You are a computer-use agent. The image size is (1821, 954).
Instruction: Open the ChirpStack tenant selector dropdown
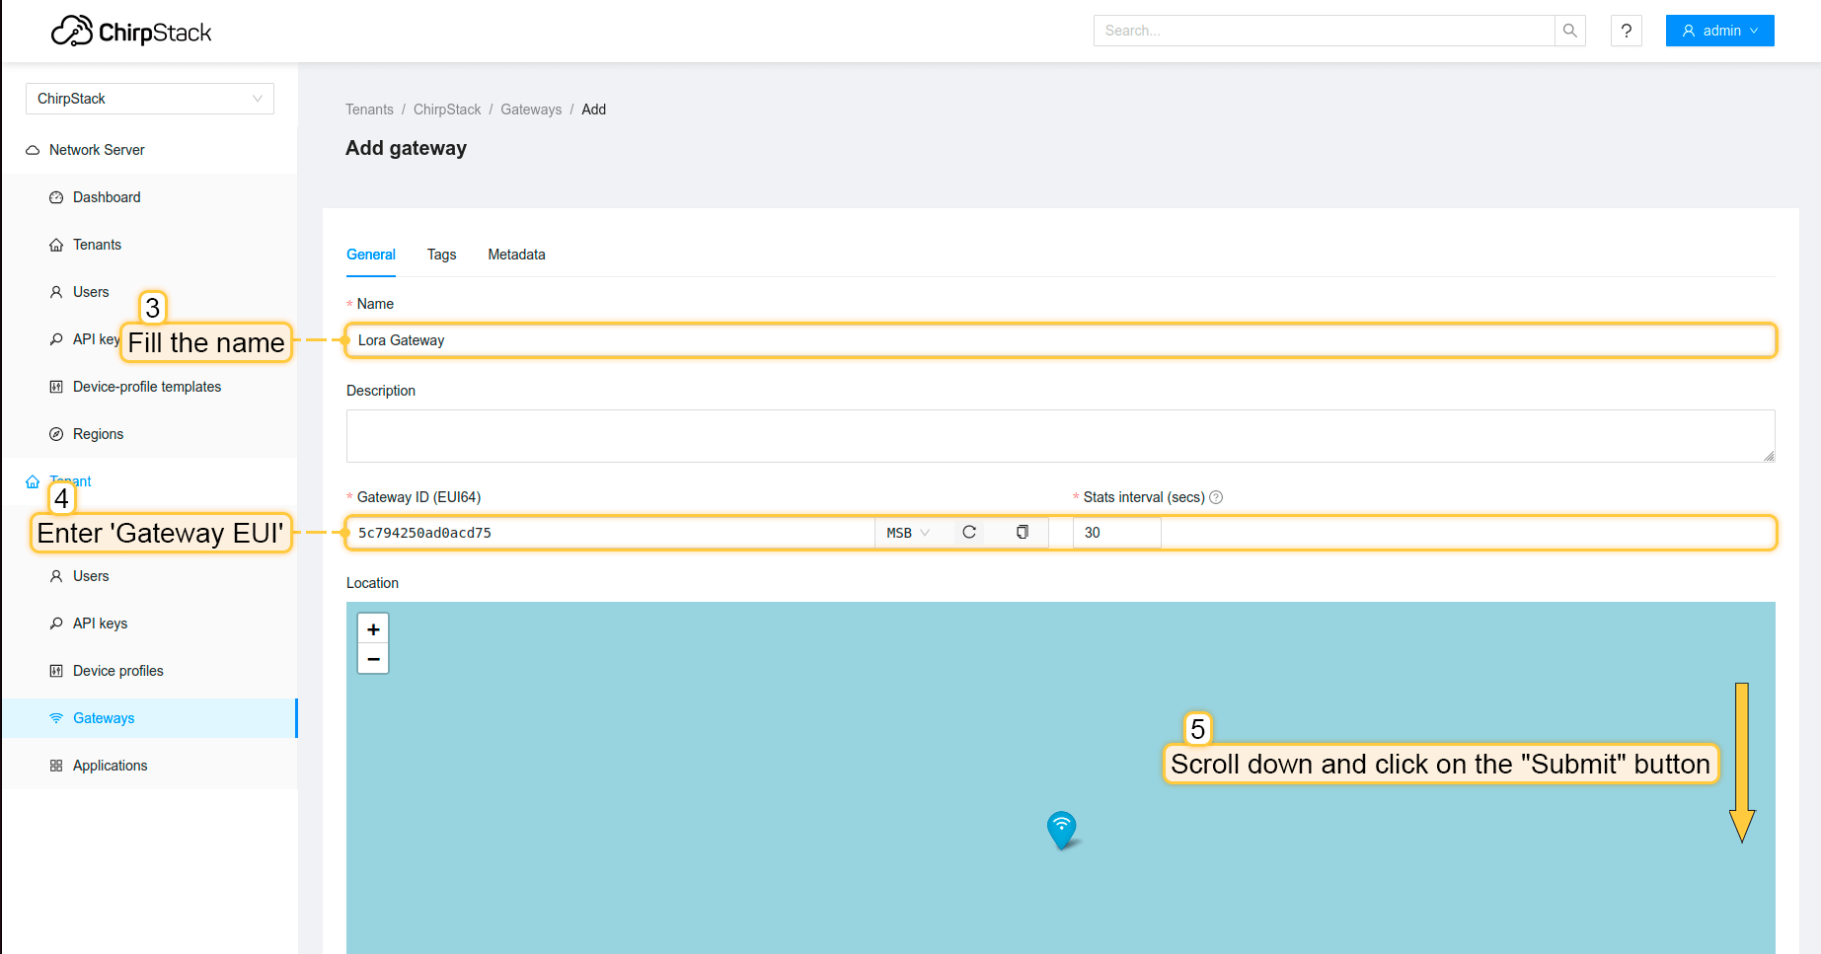click(149, 99)
